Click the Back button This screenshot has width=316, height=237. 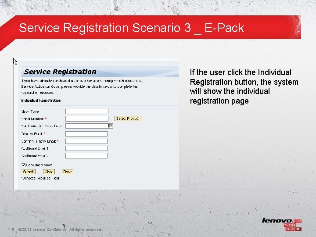point(68,172)
